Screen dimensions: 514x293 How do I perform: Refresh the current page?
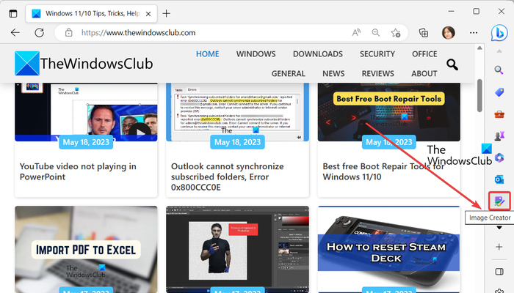pyautogui.click(x=40, y=33)
